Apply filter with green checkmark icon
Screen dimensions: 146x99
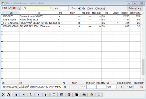coord(9,8)
